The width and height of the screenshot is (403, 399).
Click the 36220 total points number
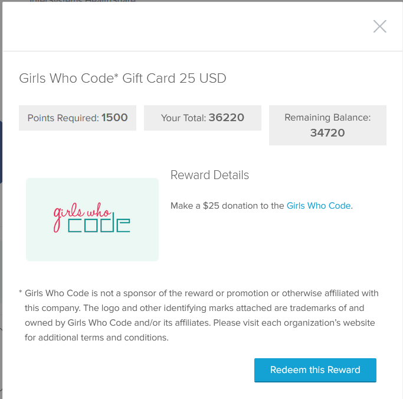point(227,118)
